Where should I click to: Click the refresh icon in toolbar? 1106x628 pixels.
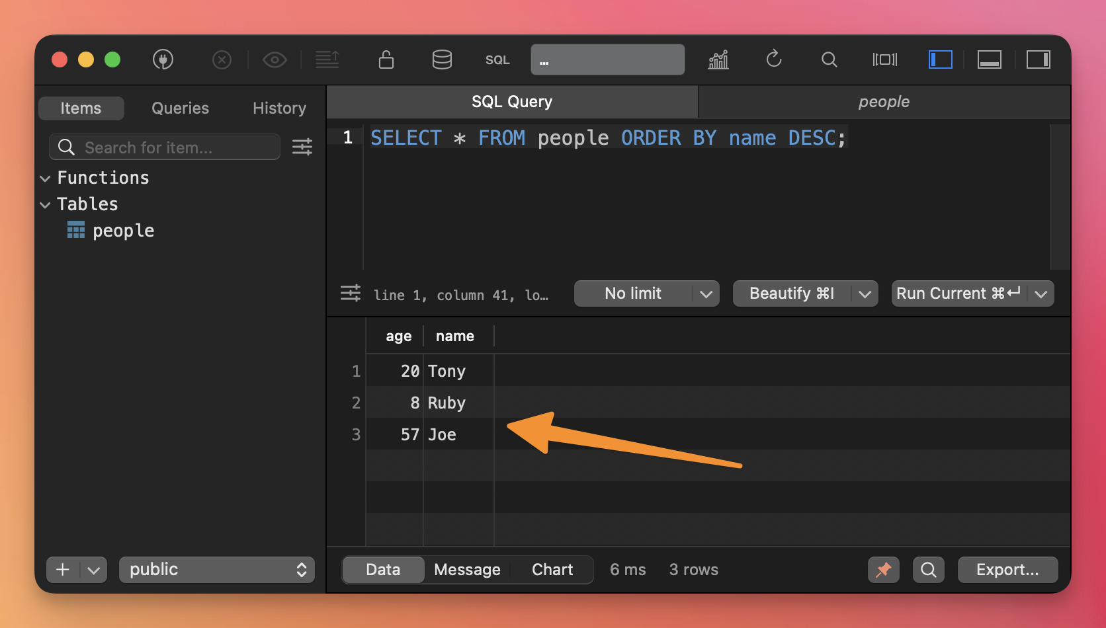coord(774,60)
